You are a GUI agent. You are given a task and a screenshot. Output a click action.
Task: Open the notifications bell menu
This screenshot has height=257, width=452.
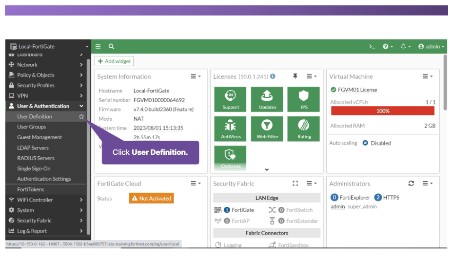pos(406,46)
